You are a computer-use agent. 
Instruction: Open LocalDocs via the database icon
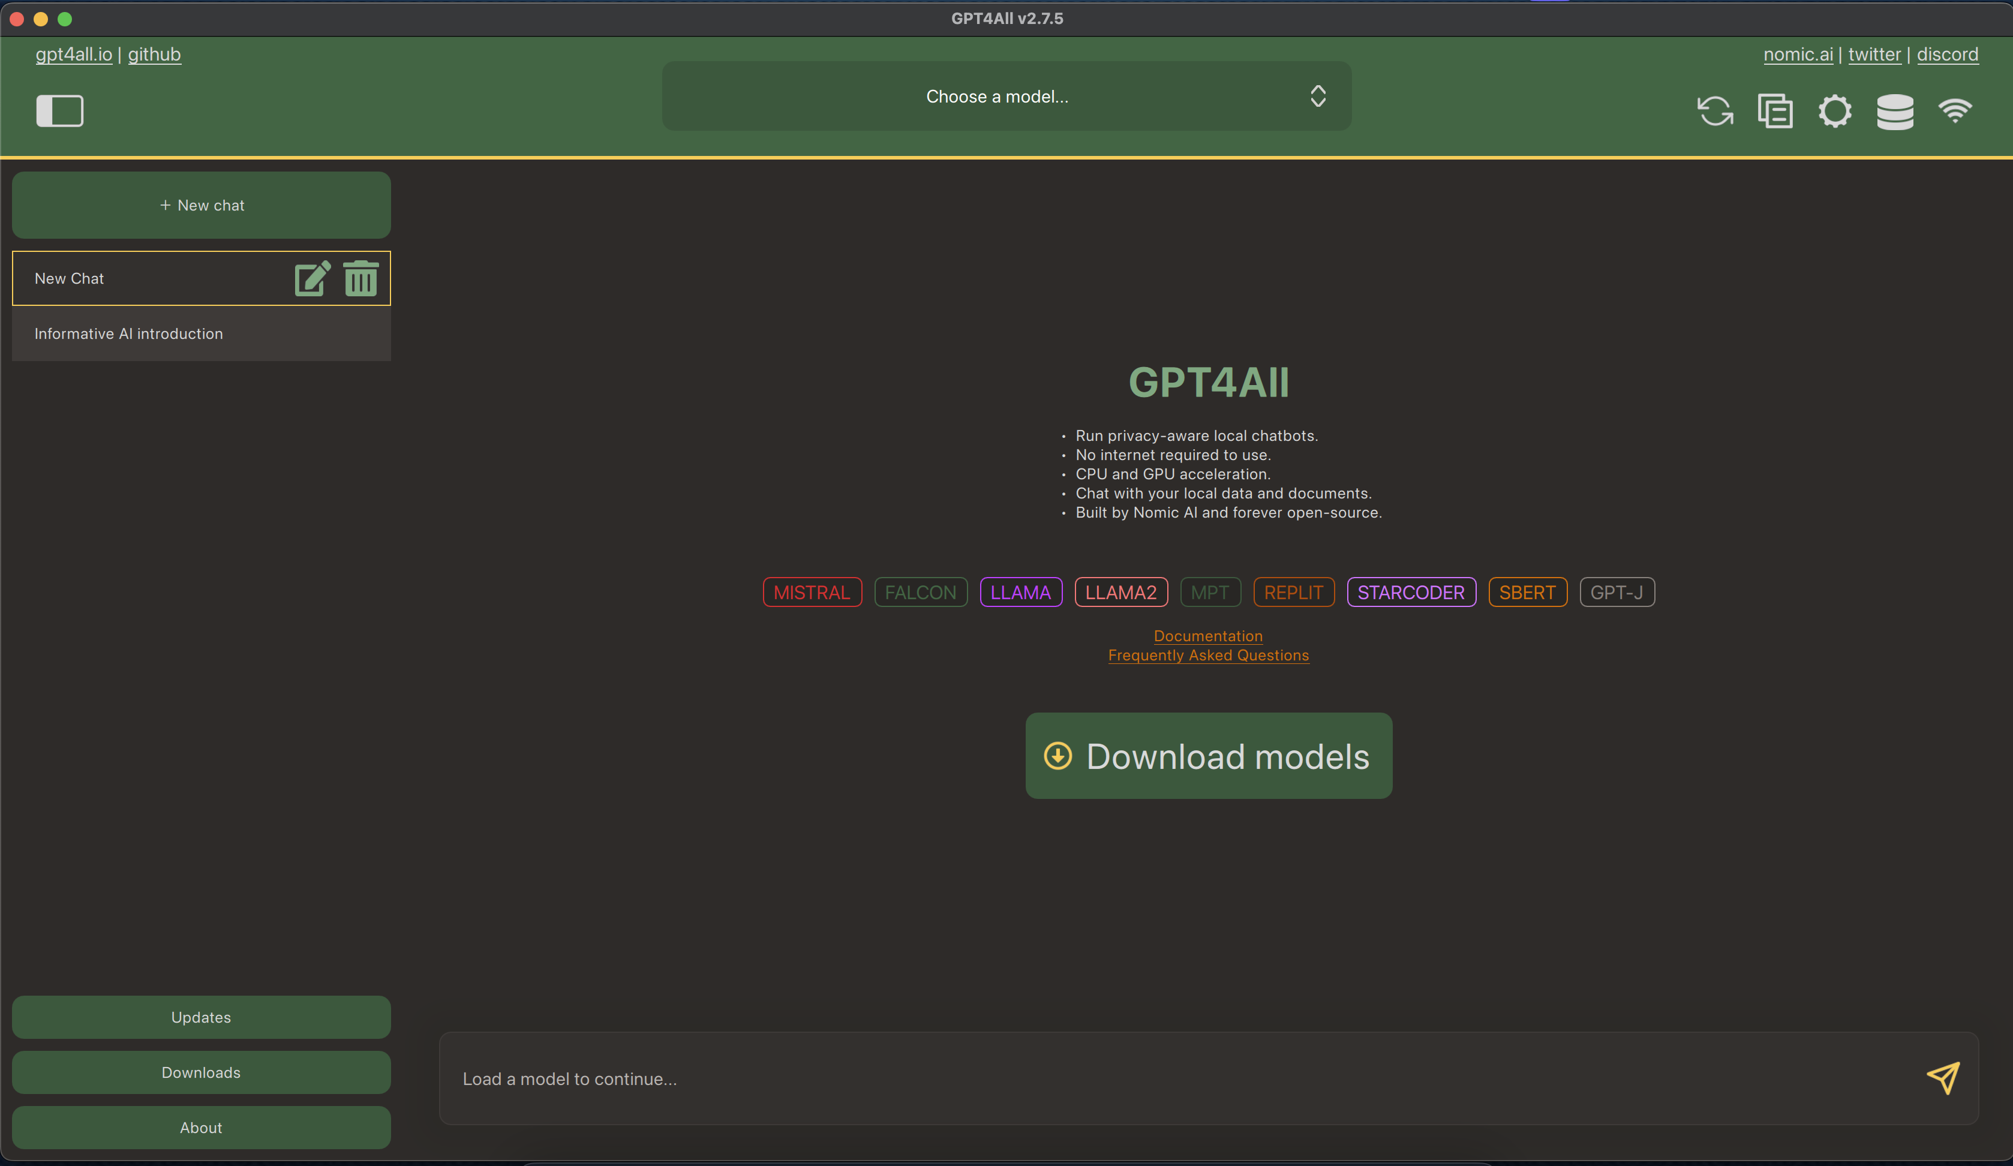pos(1895,111)
